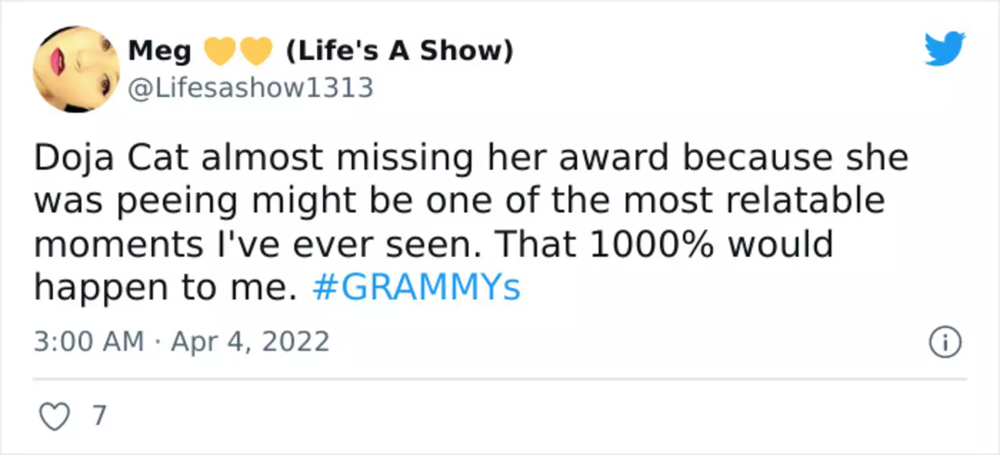Click "(Life's A Show)" in the name

pyautogui.click(x=399, y=51)
